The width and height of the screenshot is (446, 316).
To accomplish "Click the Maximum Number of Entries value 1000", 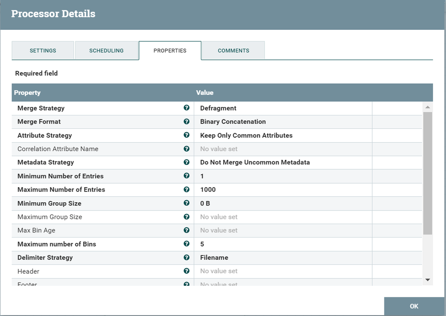I will tap(208, 189).
